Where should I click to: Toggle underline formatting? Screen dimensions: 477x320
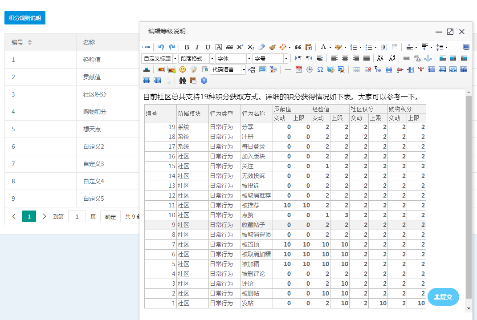pos(208,47)
